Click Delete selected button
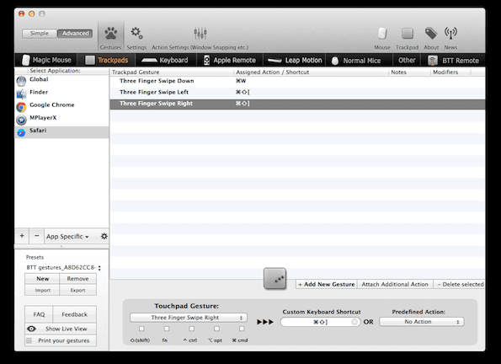This screenshot has width=501, height=364. click(460, 284)
